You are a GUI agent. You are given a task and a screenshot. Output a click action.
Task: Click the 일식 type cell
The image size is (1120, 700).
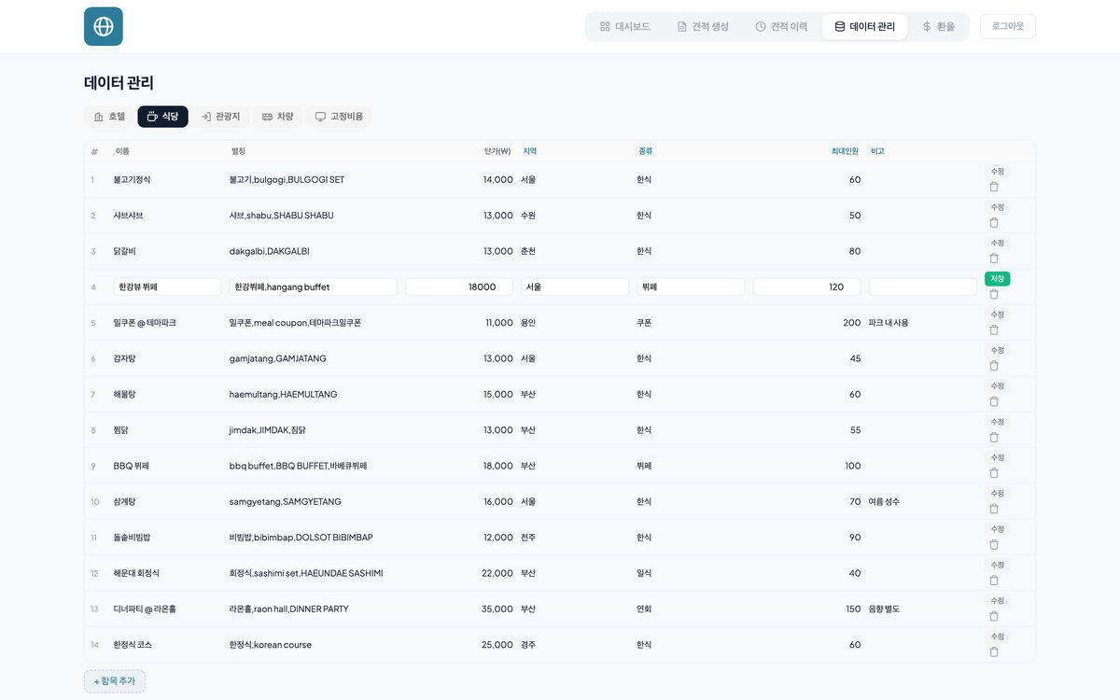[644, 573]
